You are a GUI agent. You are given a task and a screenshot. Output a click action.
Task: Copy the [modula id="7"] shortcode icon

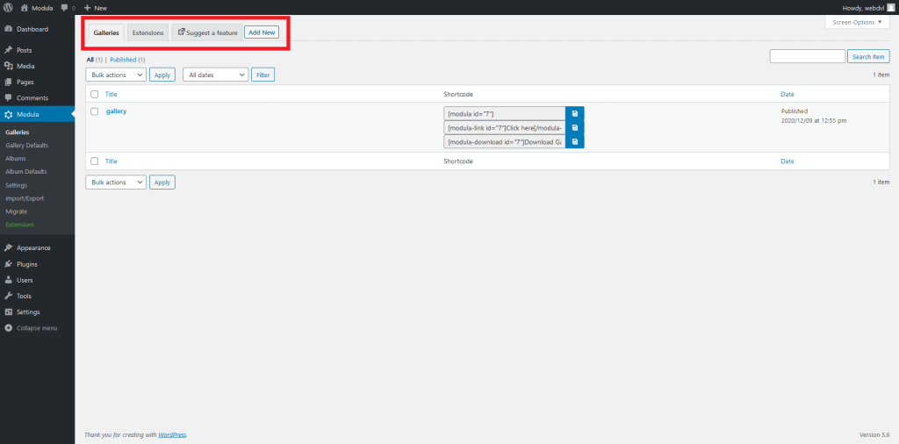point(574,113)
